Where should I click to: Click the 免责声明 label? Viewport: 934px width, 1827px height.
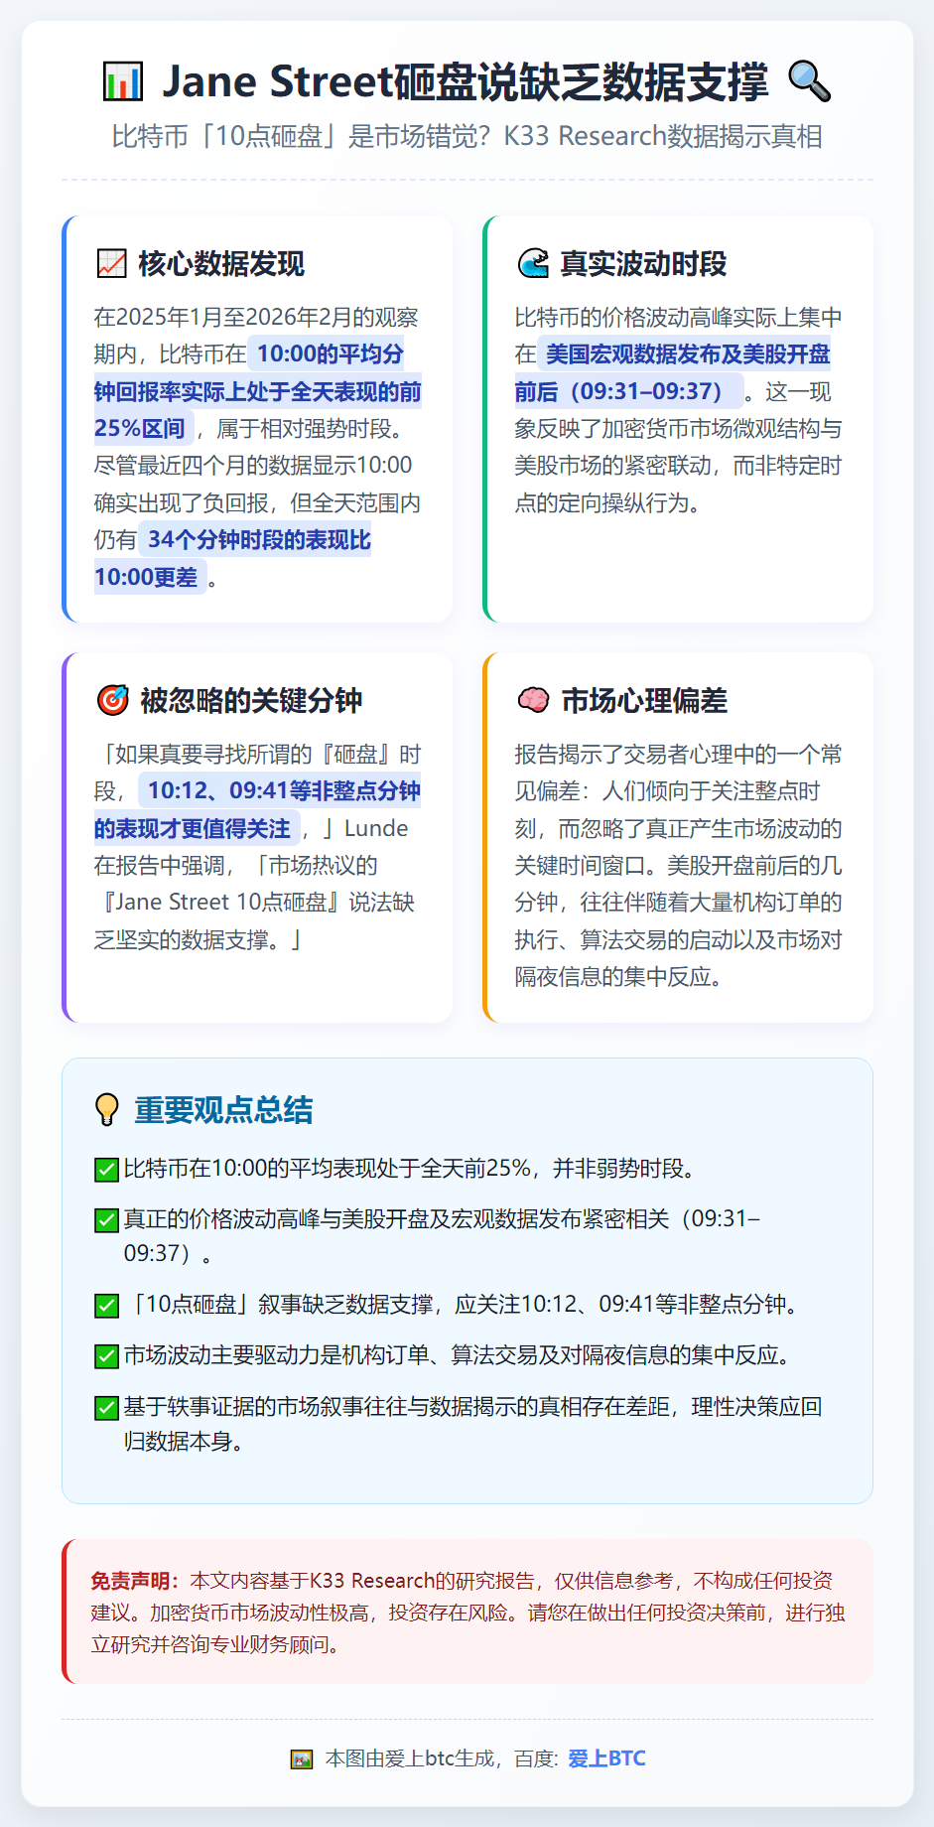(x=135, y=1581)
